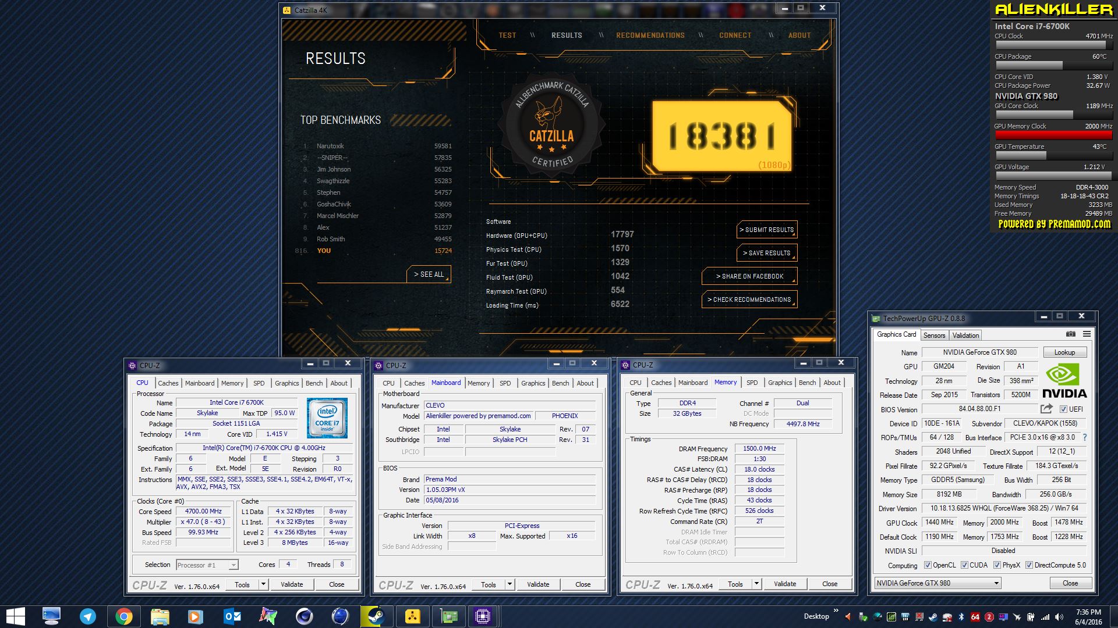Screen dimensions: 1118x628
Task: Click the airplane mode tray icon
Action: 1017,617
